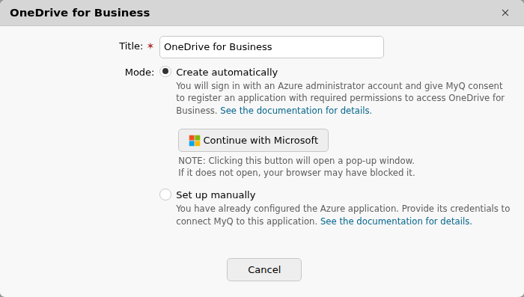Open documentation link under Create automatically
The width and height of the screenshot is (524, 297).
tap(296, 111)
